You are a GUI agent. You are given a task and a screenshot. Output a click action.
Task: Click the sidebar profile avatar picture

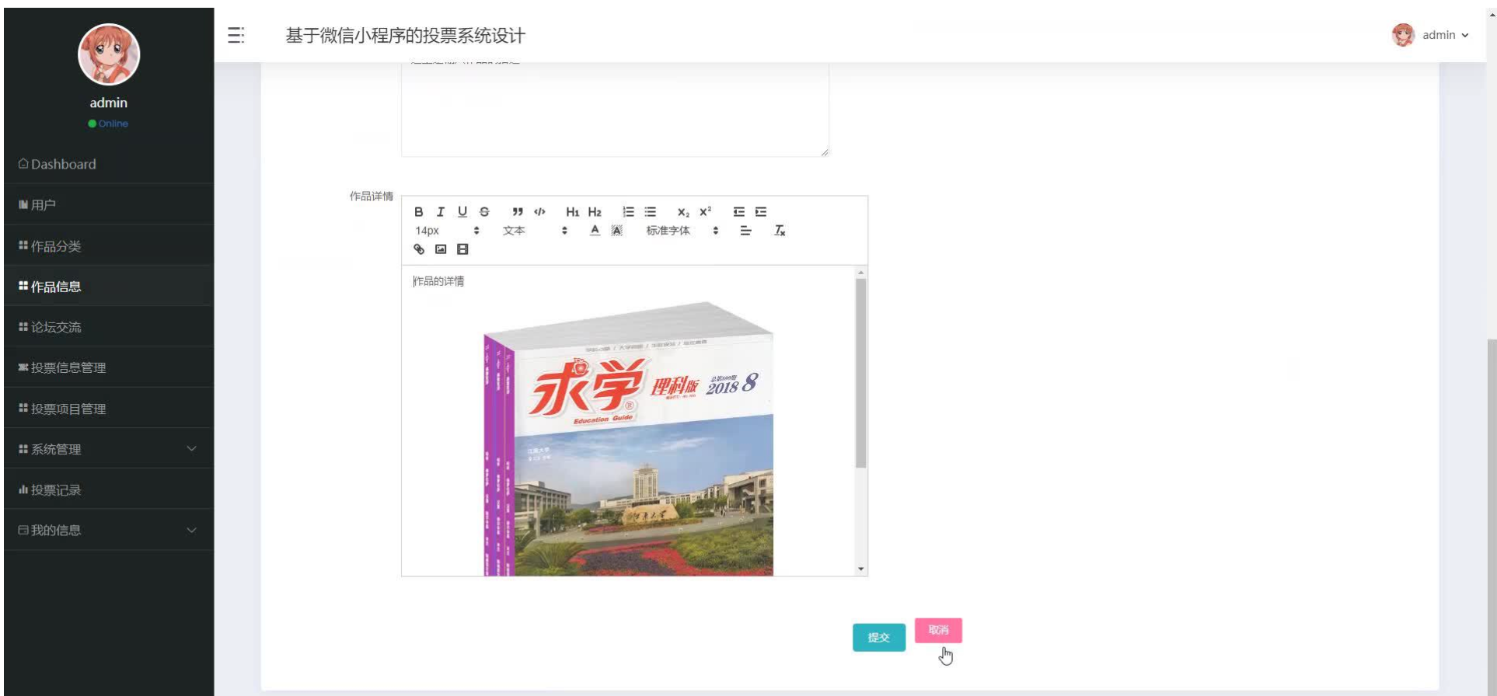tap(109, 54)
